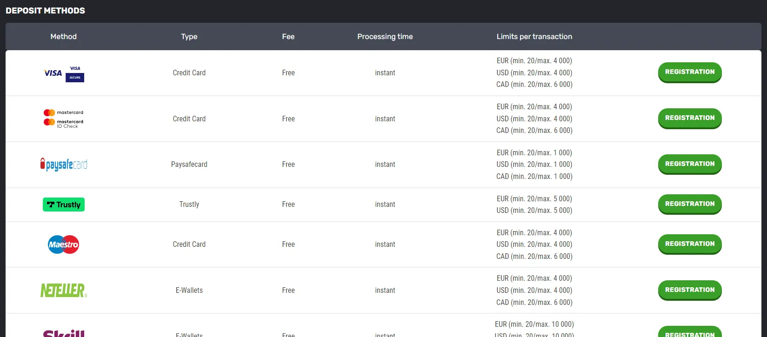Click Trustly's EUR (min. 20/max. 5 000) limit
The image size is (767, 337).
(x=534, y=199)
